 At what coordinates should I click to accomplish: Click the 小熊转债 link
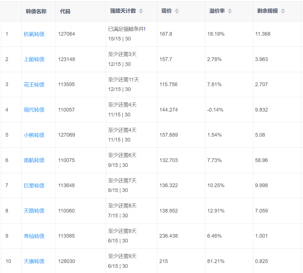pos(34,135)
